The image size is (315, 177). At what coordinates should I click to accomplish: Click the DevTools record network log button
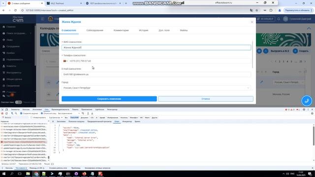(x=2, y=114)
